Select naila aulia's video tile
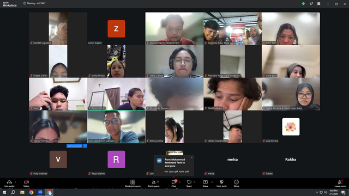The width and height of the screenshot is (349, 196). [291, 62]
